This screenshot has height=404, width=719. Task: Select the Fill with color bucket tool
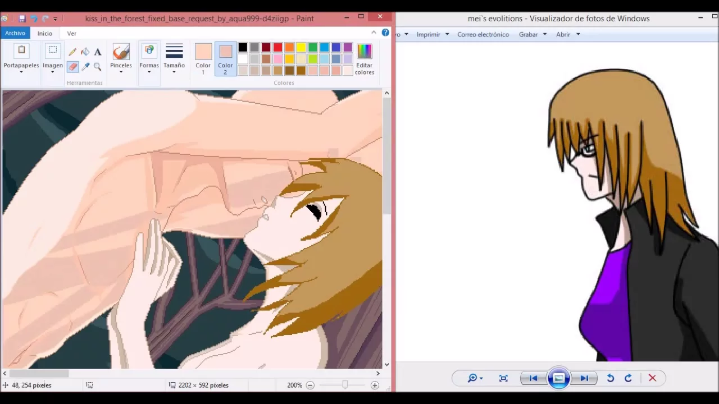click(85, 52)
